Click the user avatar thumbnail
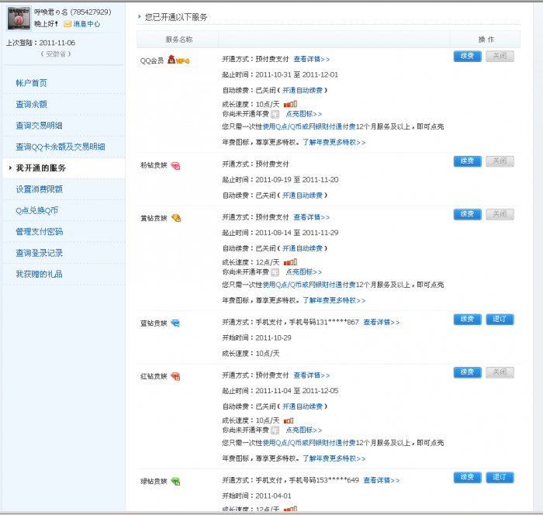543x515 pixels. pyautogui.click(x=19, y=18)
